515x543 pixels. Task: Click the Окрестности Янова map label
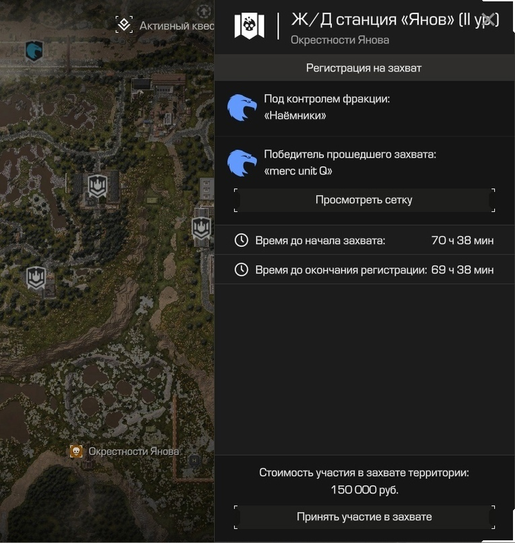pos(134,451)
